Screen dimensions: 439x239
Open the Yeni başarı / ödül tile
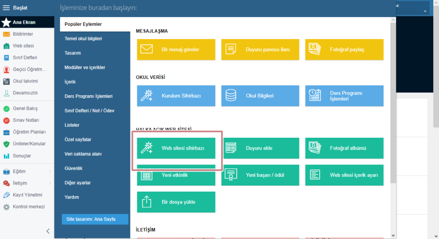pos(260,175)
